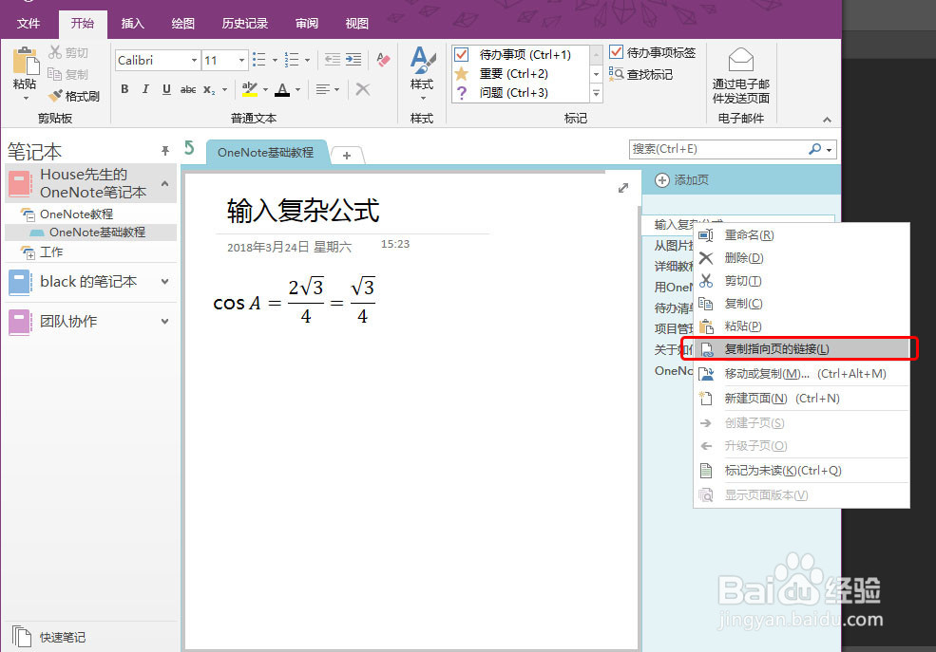Expand 团队协作 notebook

[x=165, y=321]
